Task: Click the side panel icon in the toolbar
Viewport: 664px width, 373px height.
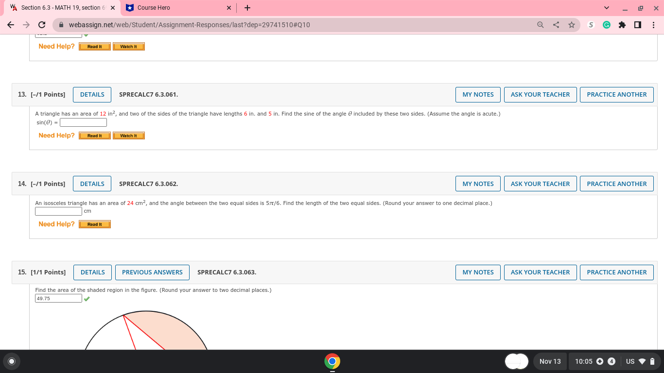Action: coord(637,24)
